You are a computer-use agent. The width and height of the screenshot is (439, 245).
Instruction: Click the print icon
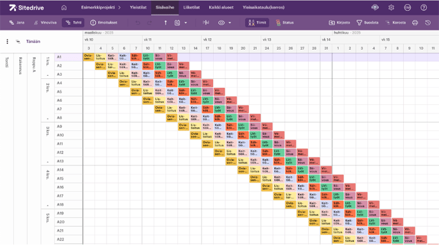415,23
